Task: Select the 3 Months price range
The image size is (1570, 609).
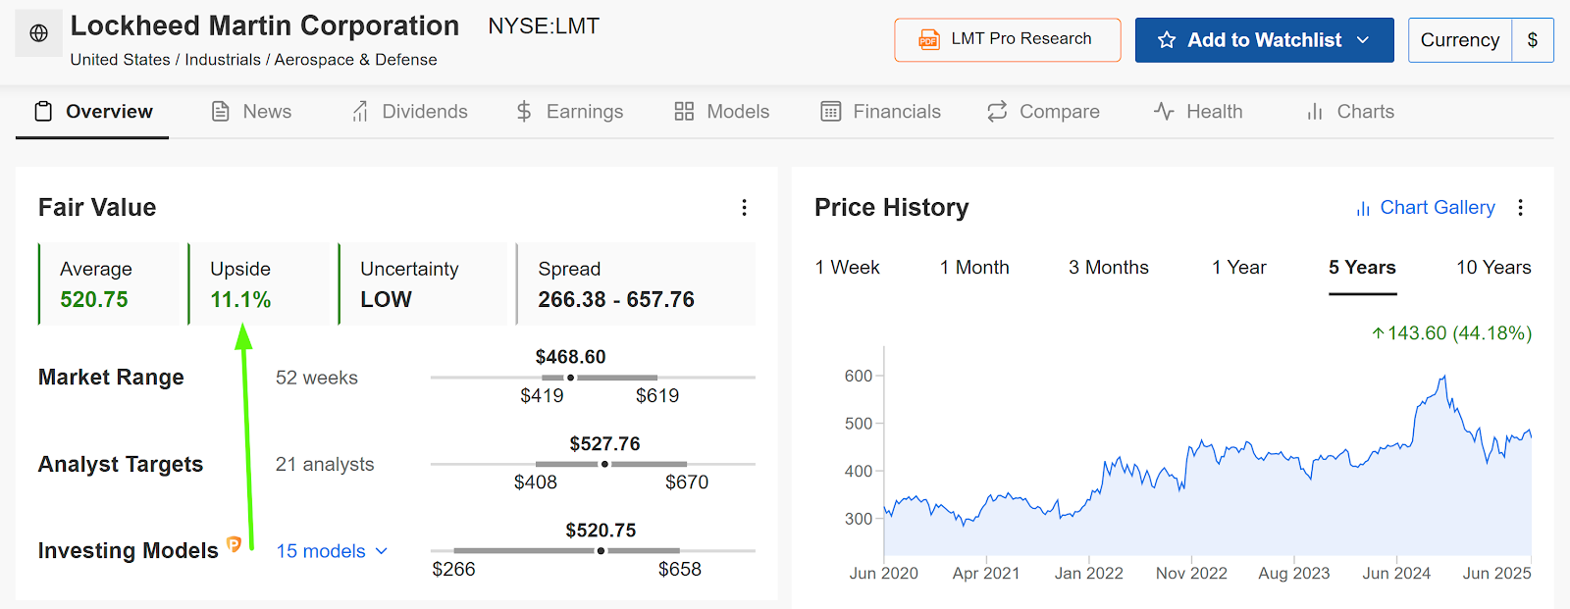Action: point(1109,268)
